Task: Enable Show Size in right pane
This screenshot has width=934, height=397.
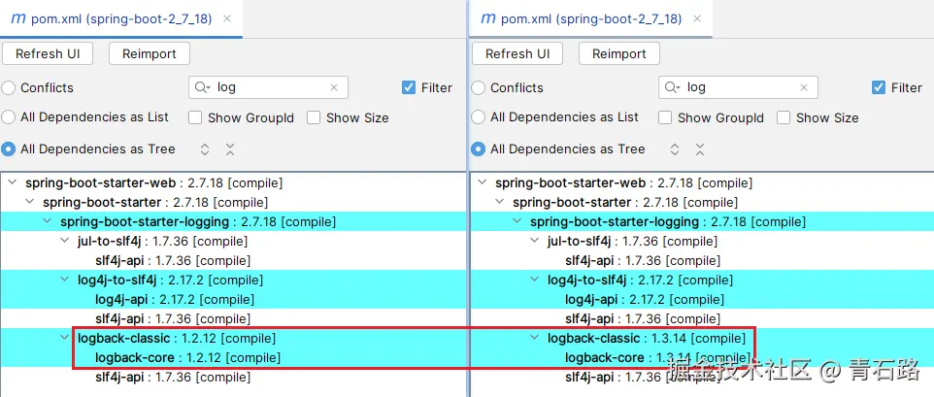Action: tap(784, 117)
